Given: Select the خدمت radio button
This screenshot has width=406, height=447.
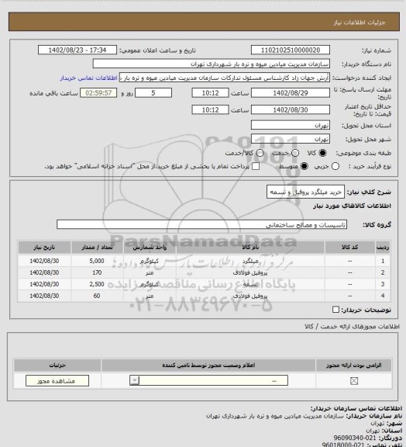Looking at the screenshot, I should (295, 153).
